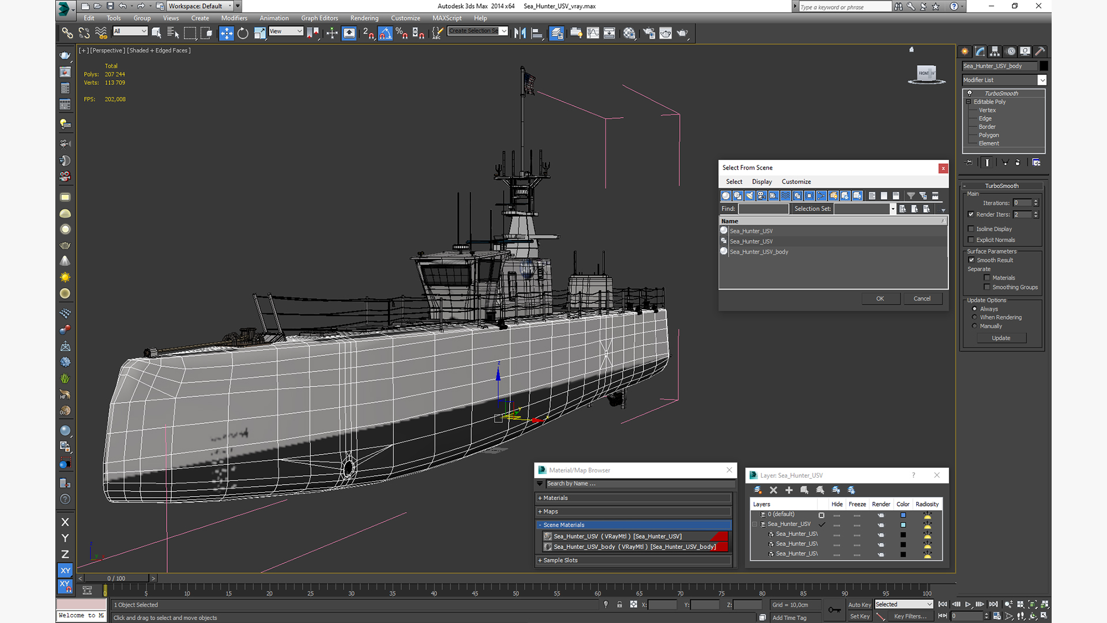Open the View reference coordinate dropdown
This screenshot has height=623, width=1107.
pyautogui.click(x=286, y=31)
